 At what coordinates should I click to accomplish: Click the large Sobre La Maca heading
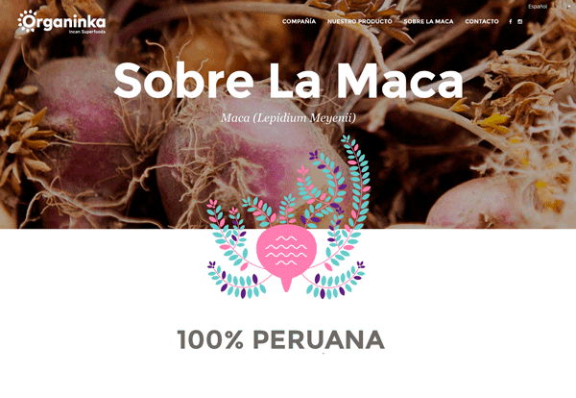point(288,81)
